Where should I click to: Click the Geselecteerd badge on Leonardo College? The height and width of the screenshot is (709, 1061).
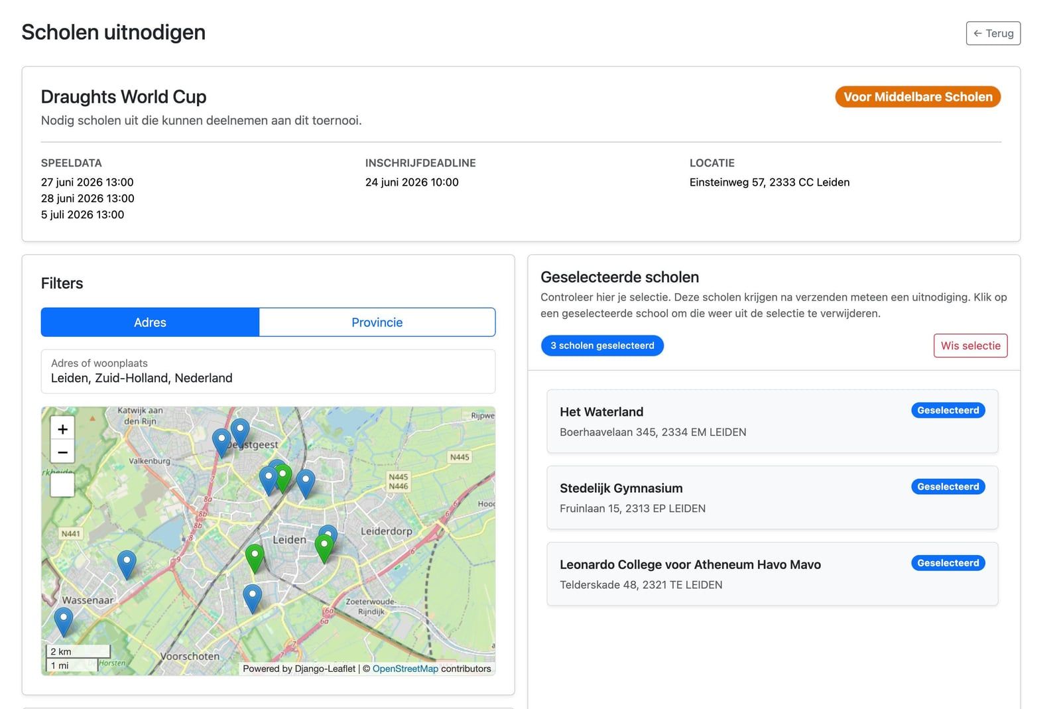948,563
